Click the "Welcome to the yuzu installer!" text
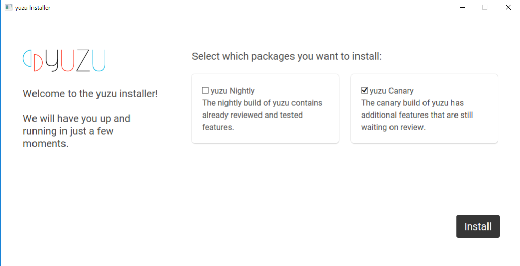 [x=90, y=94]
